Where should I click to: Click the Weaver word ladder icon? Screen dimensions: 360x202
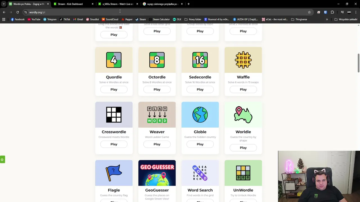[x=157, y=115]
